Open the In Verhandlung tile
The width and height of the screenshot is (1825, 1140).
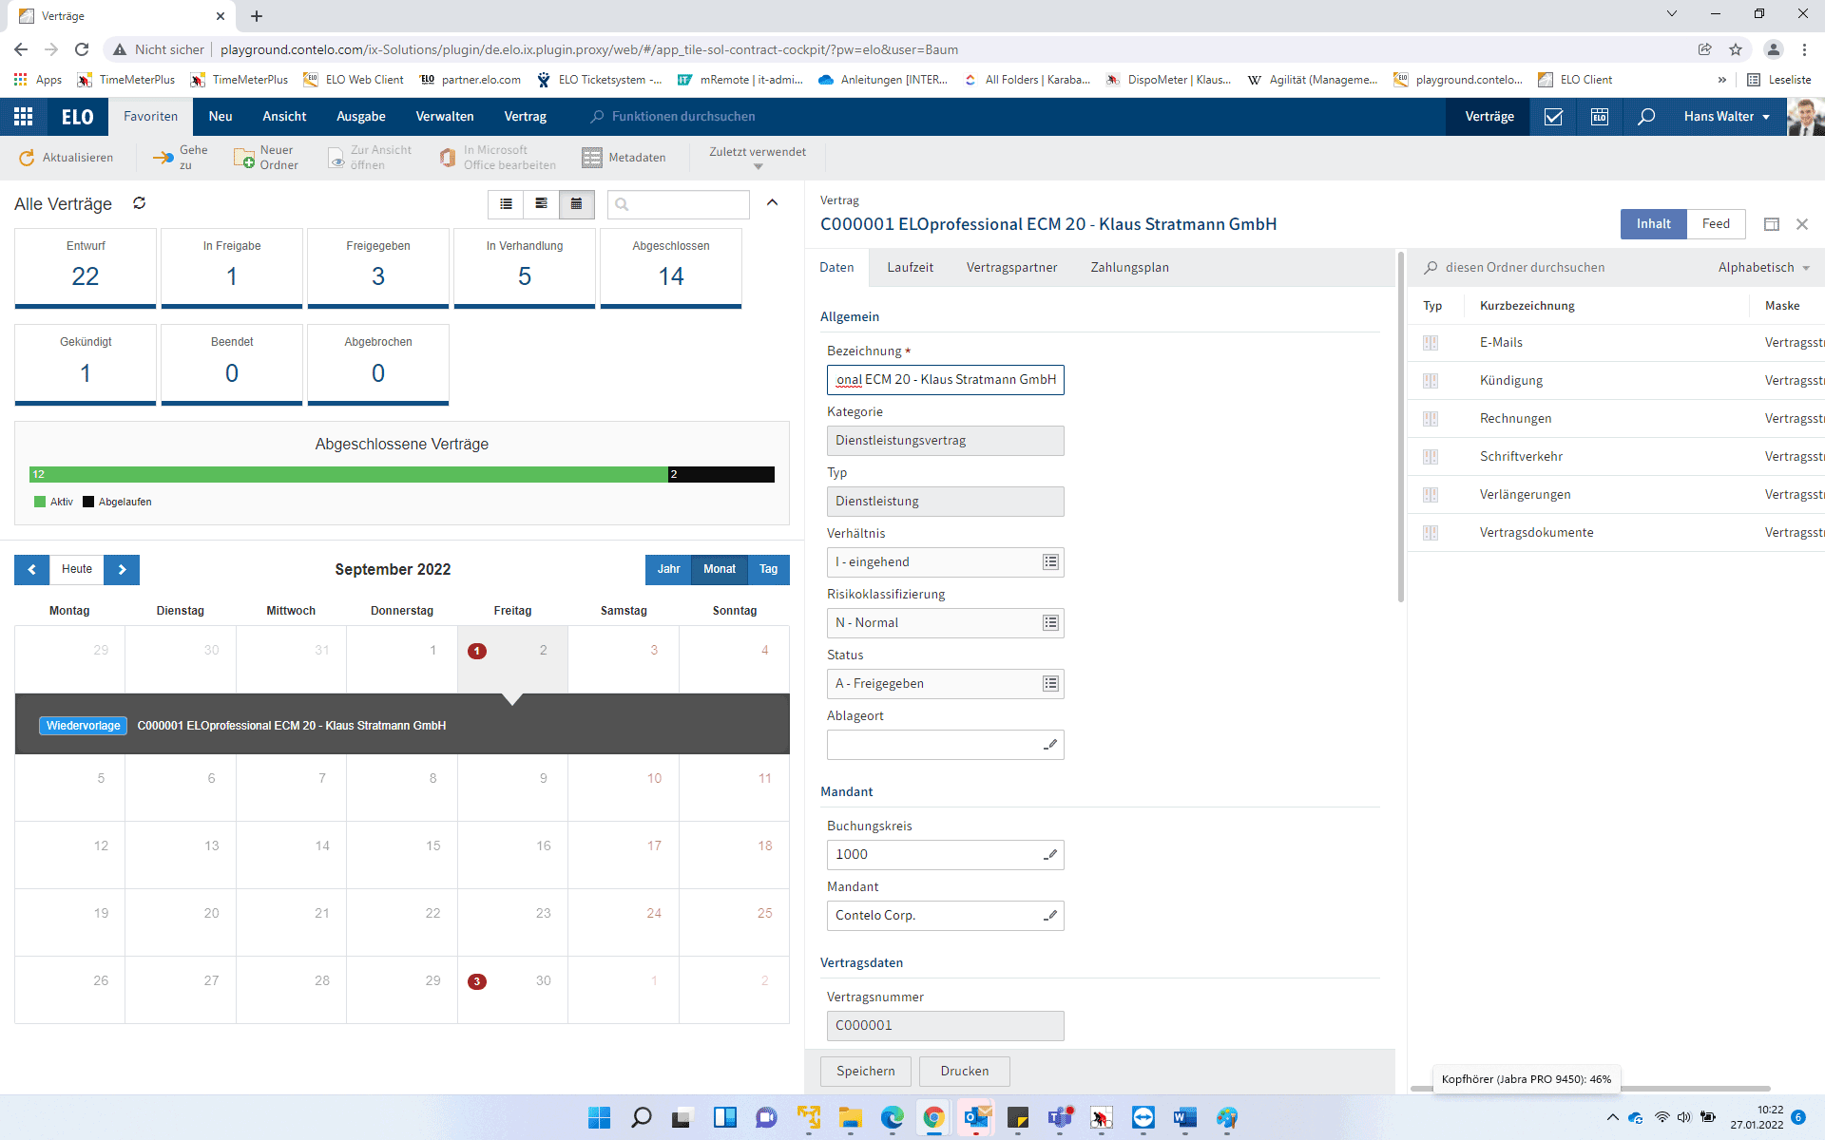point(525,268)
